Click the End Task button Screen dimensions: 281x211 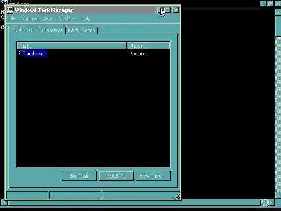[79, 176]
